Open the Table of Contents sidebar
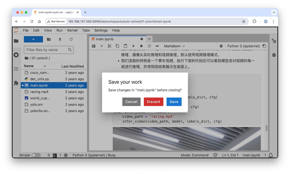The width and height of the screenshot is (290, 174). pyautogui.click(x=16, y=69)
